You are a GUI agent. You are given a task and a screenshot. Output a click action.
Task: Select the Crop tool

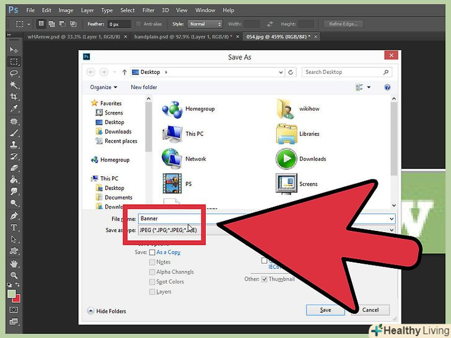coord(14,97)
